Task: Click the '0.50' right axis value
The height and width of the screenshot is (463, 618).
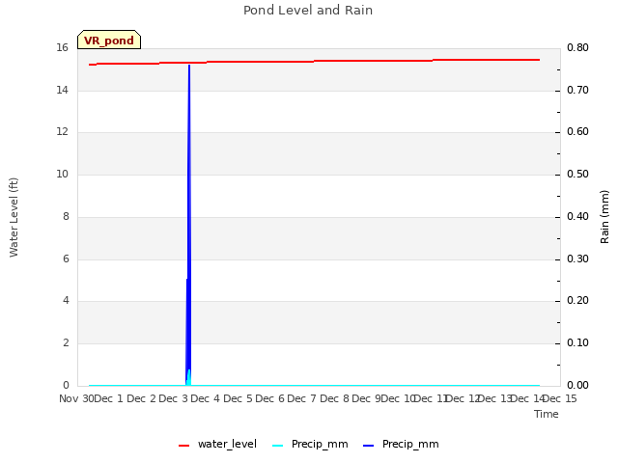Action: [577, 174]
